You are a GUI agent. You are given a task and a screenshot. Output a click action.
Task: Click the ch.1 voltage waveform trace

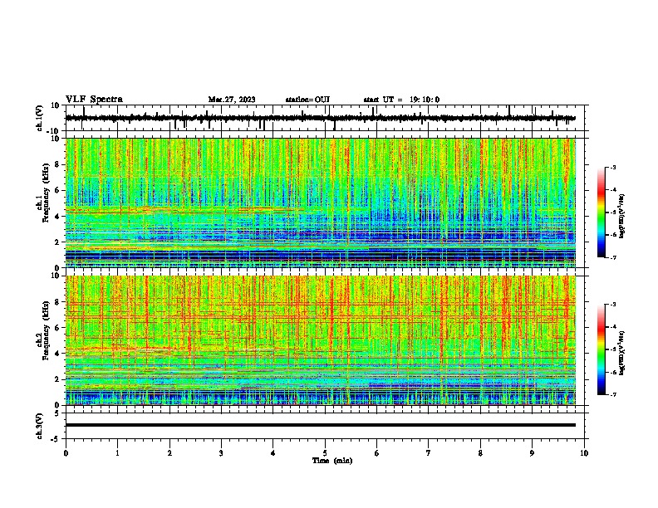click(x=320, y=118)
